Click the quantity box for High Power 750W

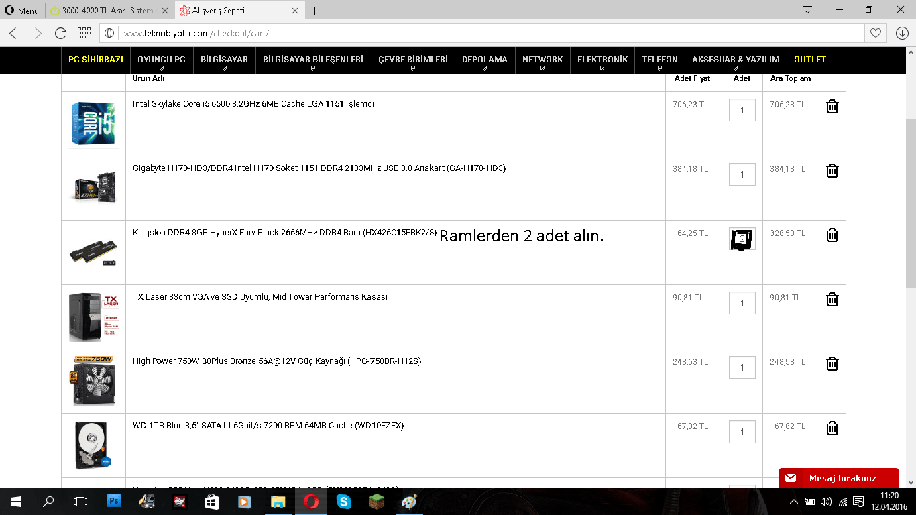tap(742, 367)
